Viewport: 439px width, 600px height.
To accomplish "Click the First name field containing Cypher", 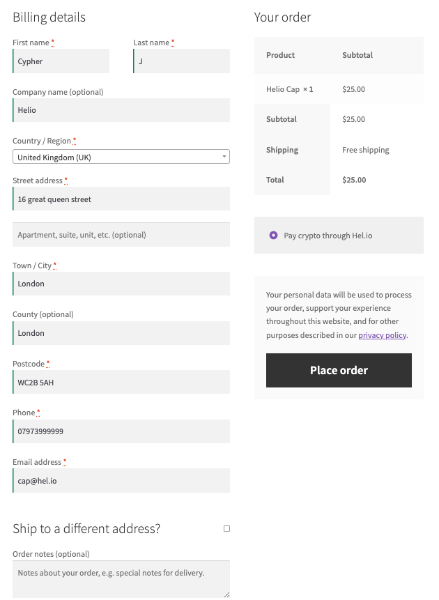I will 61,61.
